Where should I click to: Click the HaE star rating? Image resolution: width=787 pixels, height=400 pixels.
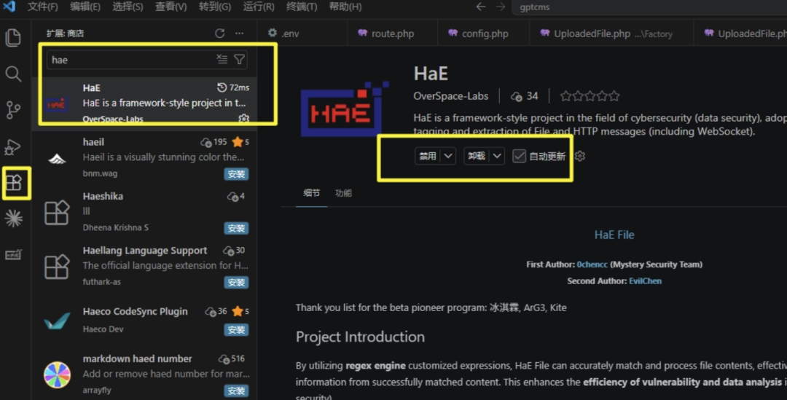coord(590,96)
